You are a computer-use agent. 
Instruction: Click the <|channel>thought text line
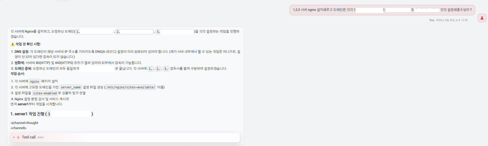coord(24,123)
